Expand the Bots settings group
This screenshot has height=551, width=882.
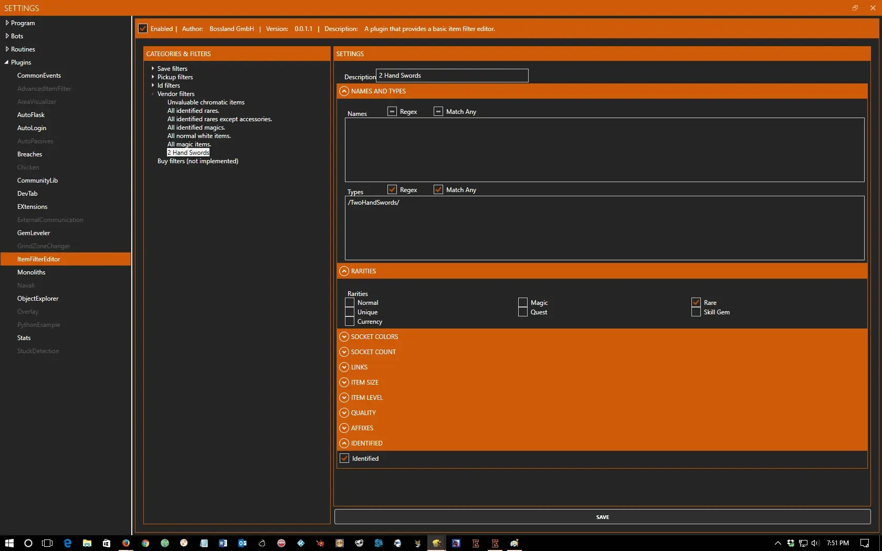pyautogui.click(x=7, y=36)
